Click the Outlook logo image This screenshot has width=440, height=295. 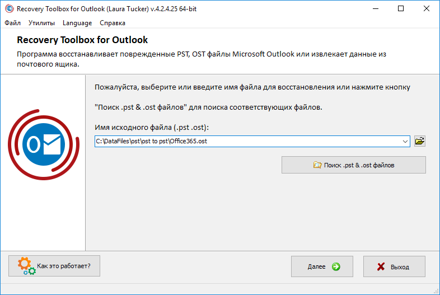[x=43, y=146]
